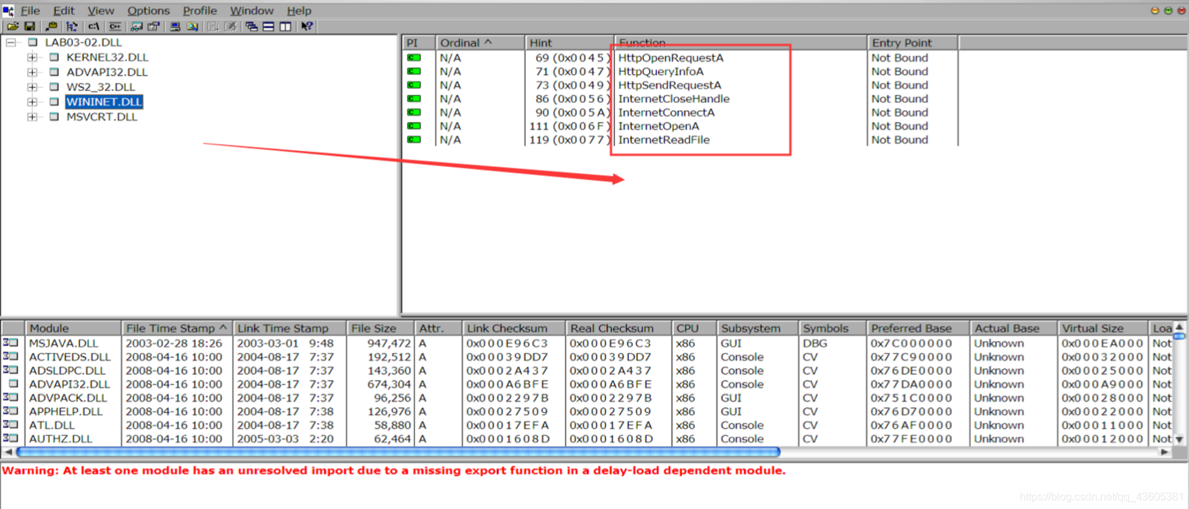Screen dimensions: 1189x509
Task: Open the Window menu
Action: 252,11
